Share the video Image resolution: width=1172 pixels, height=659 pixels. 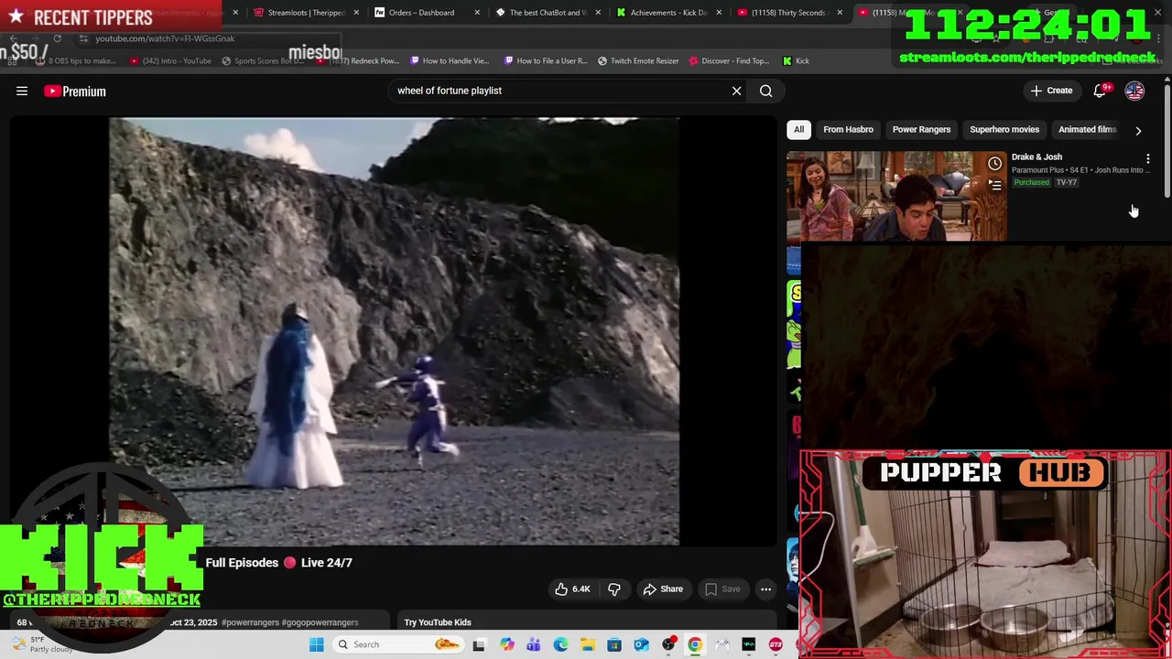[x=662, y=589]
